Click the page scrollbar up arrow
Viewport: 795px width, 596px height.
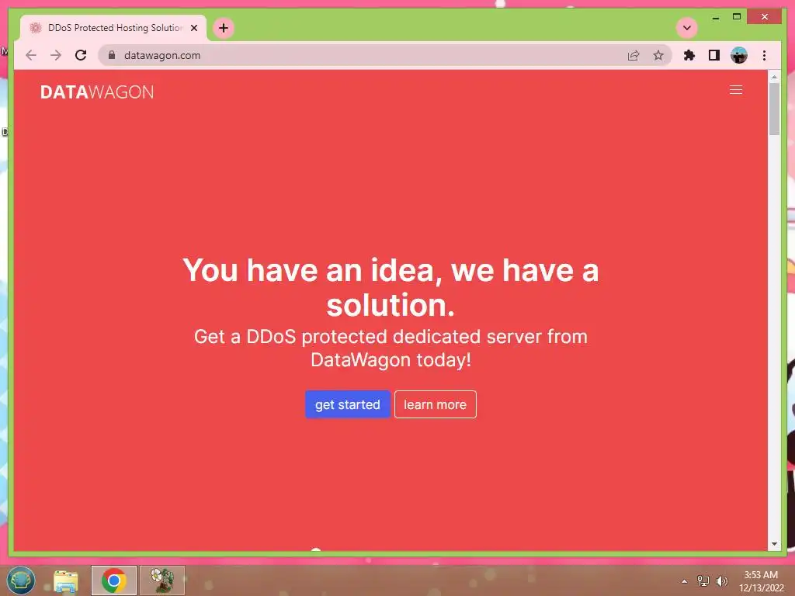click(774, 77)
